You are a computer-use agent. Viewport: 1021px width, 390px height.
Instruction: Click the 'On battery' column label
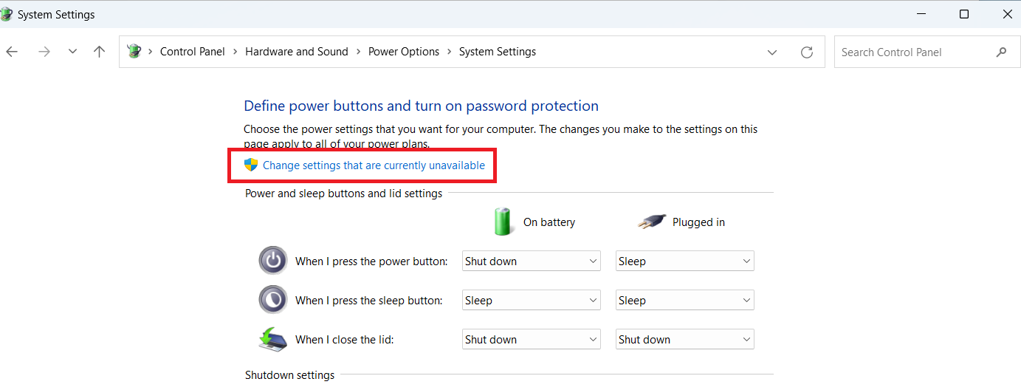tap(549, 222)
